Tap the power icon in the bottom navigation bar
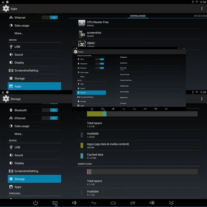207x207 pixels. [x=36, y=203]
